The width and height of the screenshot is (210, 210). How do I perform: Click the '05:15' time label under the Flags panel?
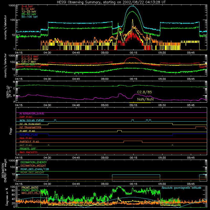133,158
